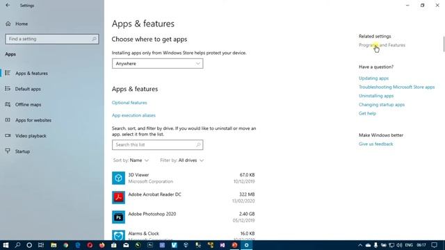Open taskbar search magnifier
This screenshot has width=445, height=250.
tap(17, 245)
